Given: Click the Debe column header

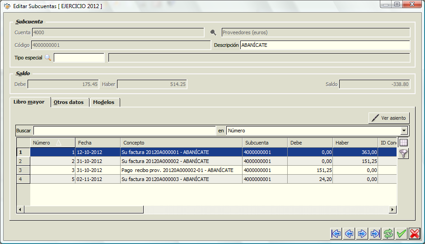Looking at the screenshot, I should tap(310, 143).
